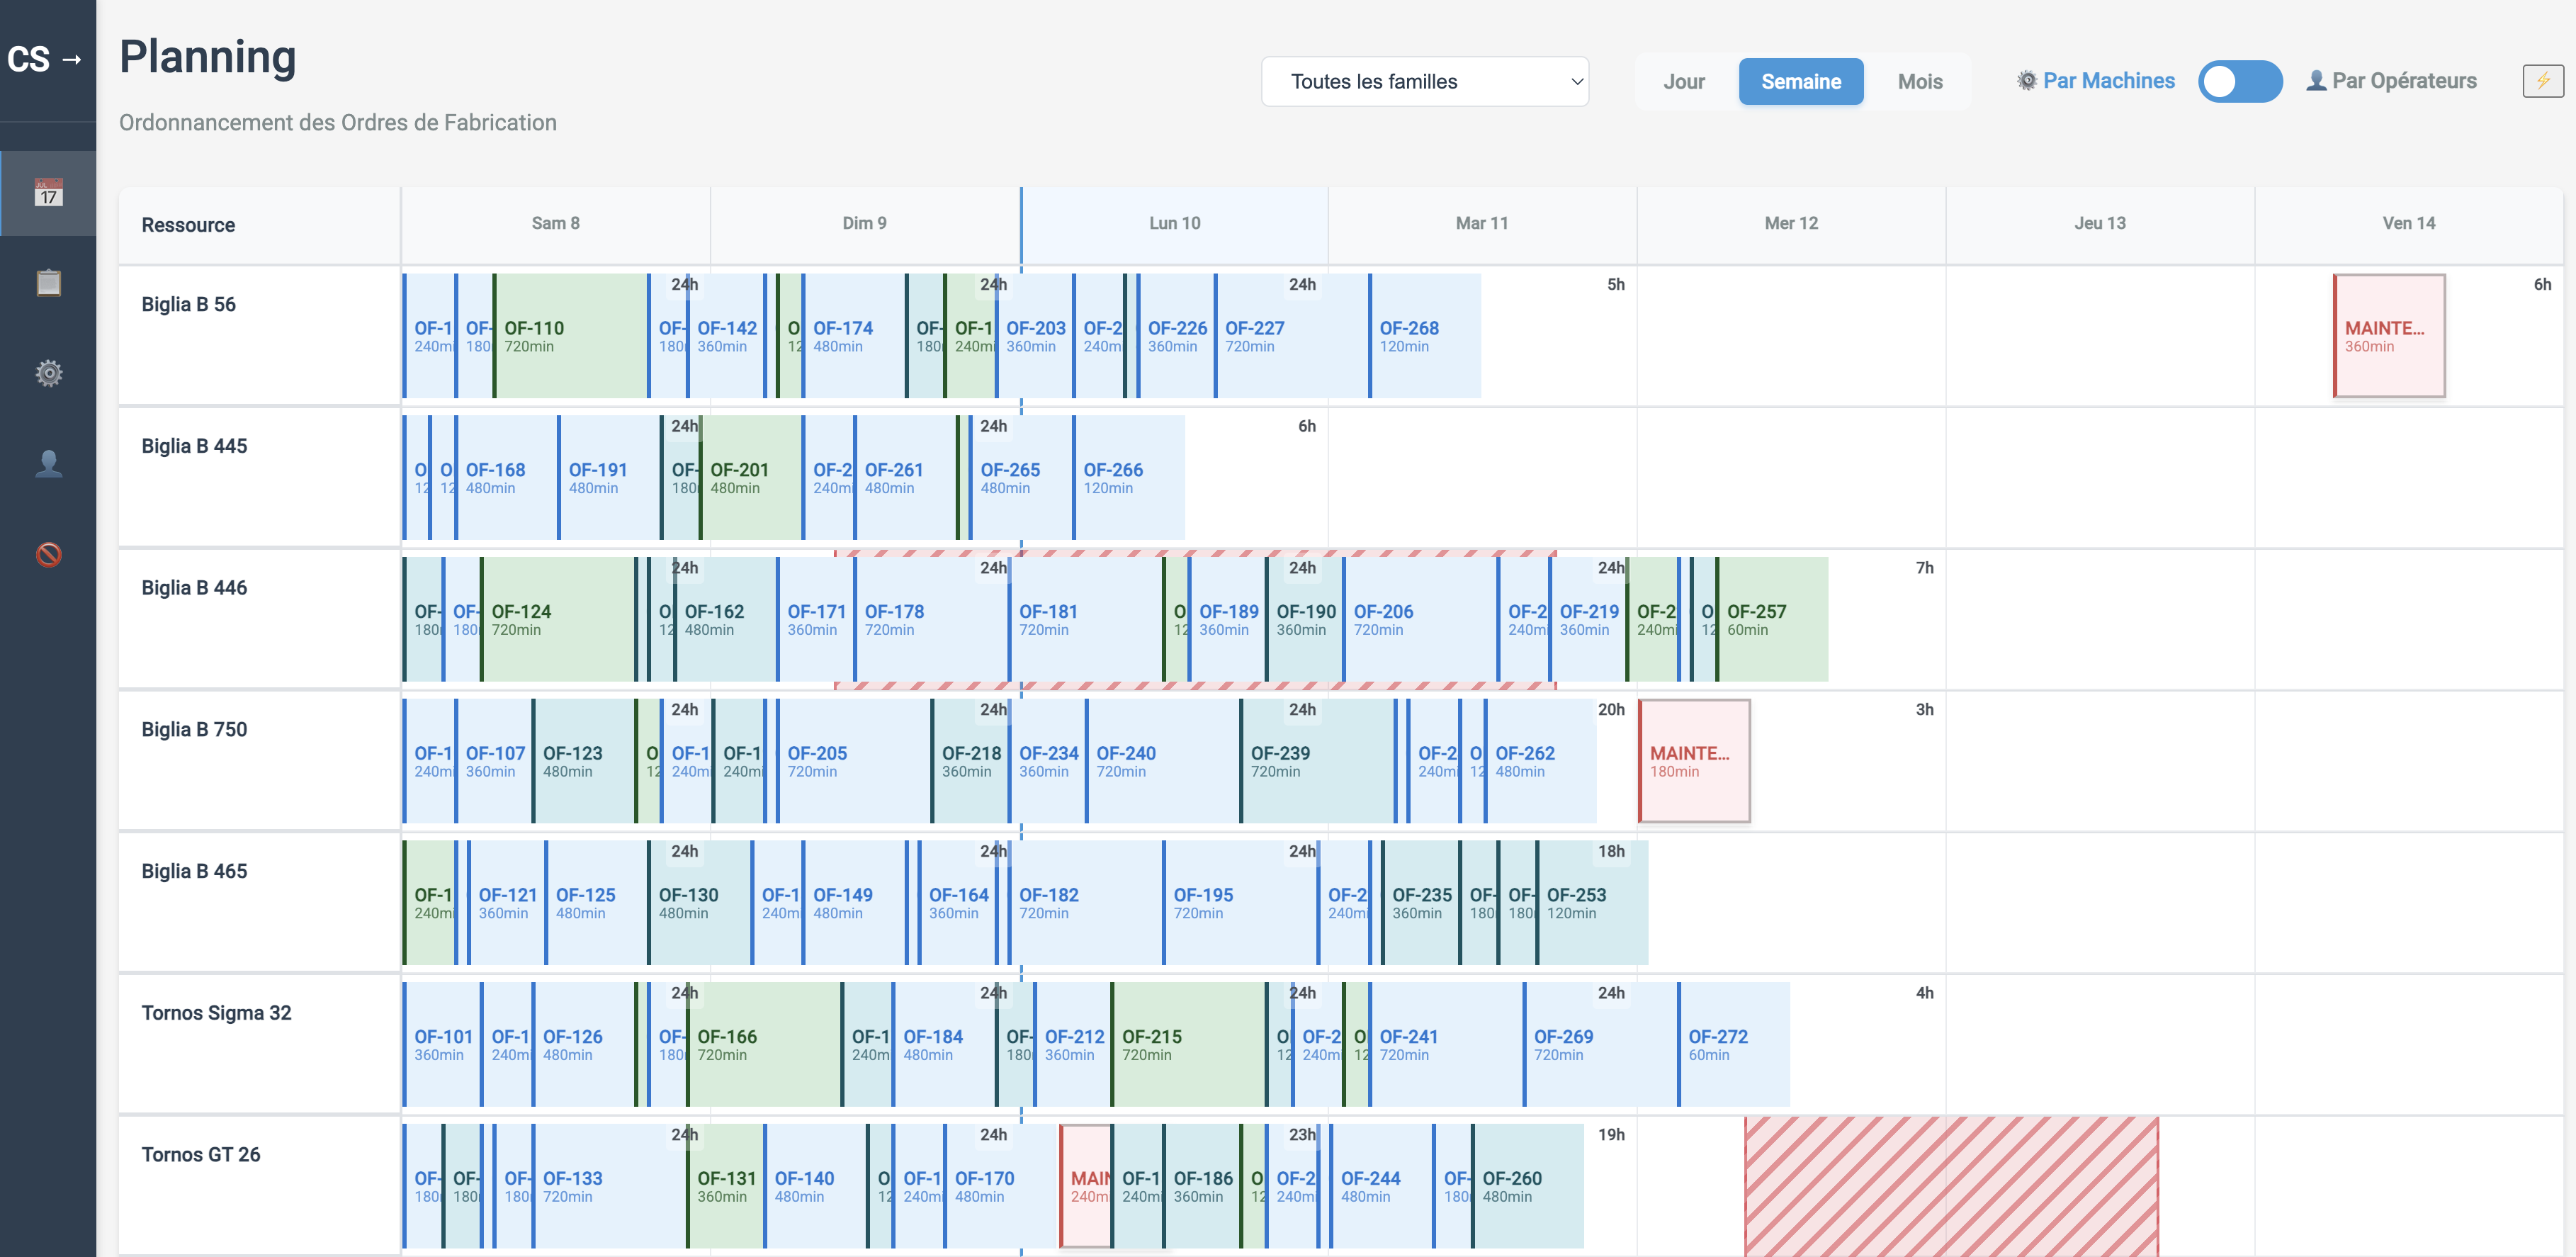
Task: Enable Par Opérateurs view
Action: click(2405, 81)
